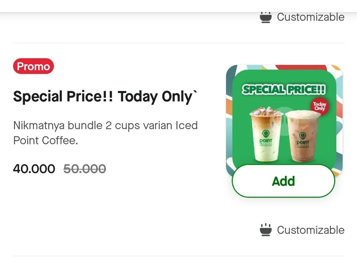Tap the red Promo badge
Viewport: 357px width, 266px height.
tap(33, 67)
